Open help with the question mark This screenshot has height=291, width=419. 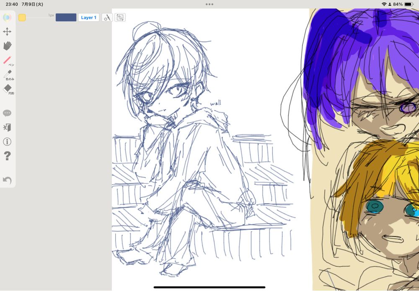coord(7,156)
